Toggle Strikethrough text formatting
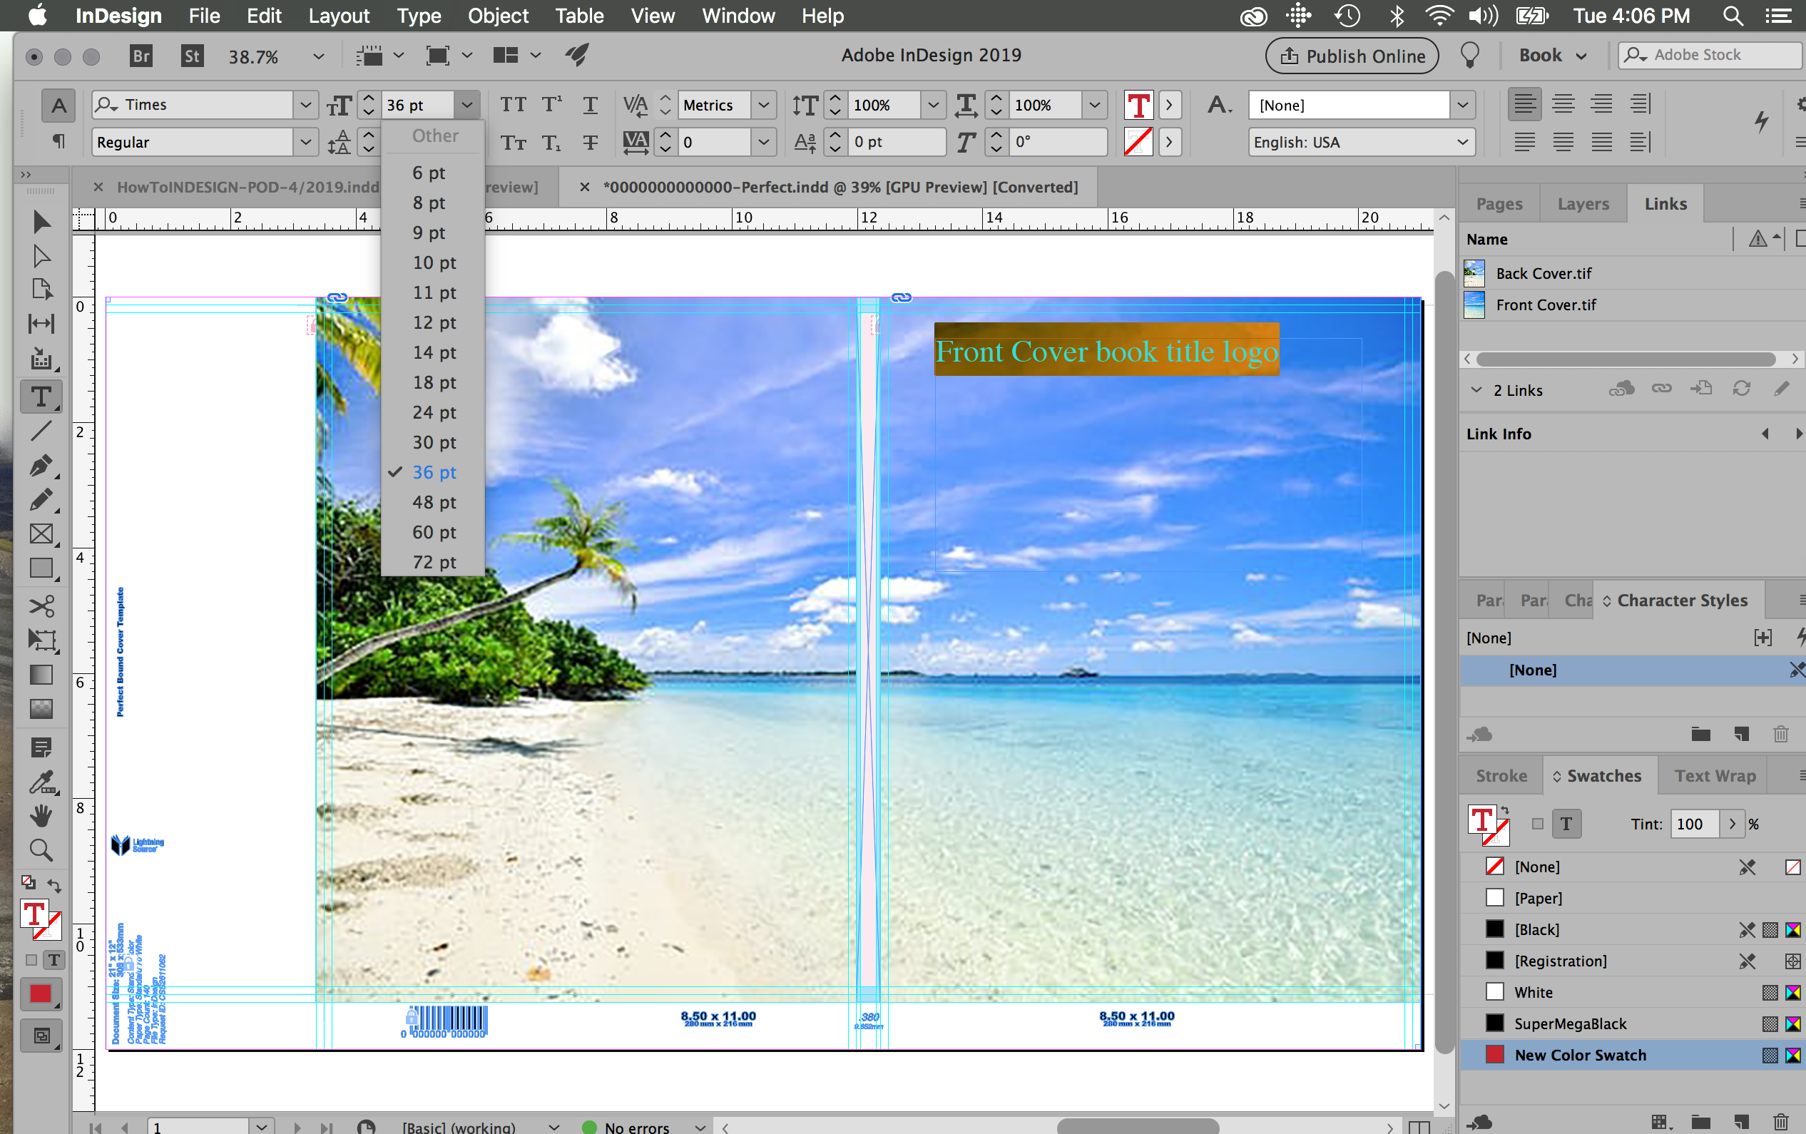 click(x=591, y=143)
